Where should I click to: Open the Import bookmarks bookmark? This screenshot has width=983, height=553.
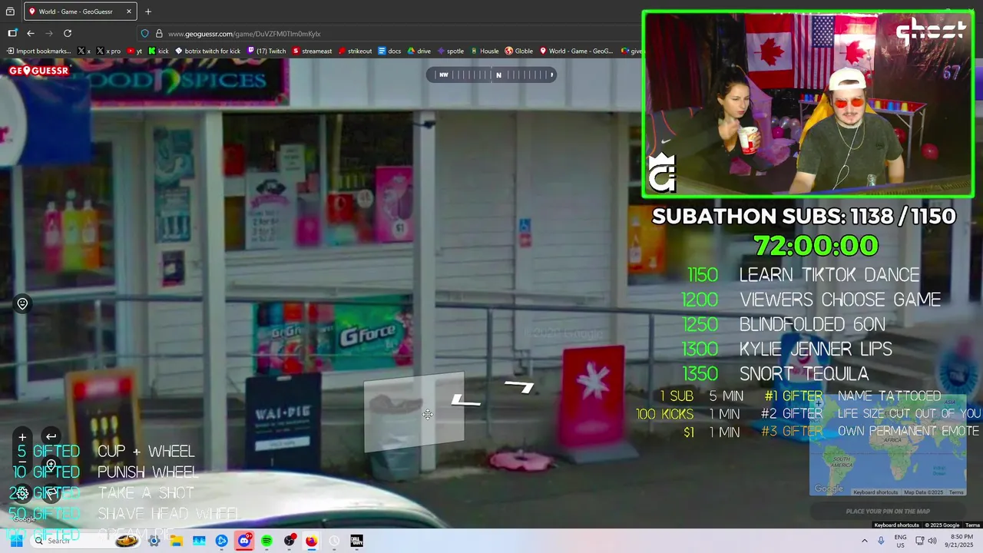pyautogui.click(x=39, y=51)
